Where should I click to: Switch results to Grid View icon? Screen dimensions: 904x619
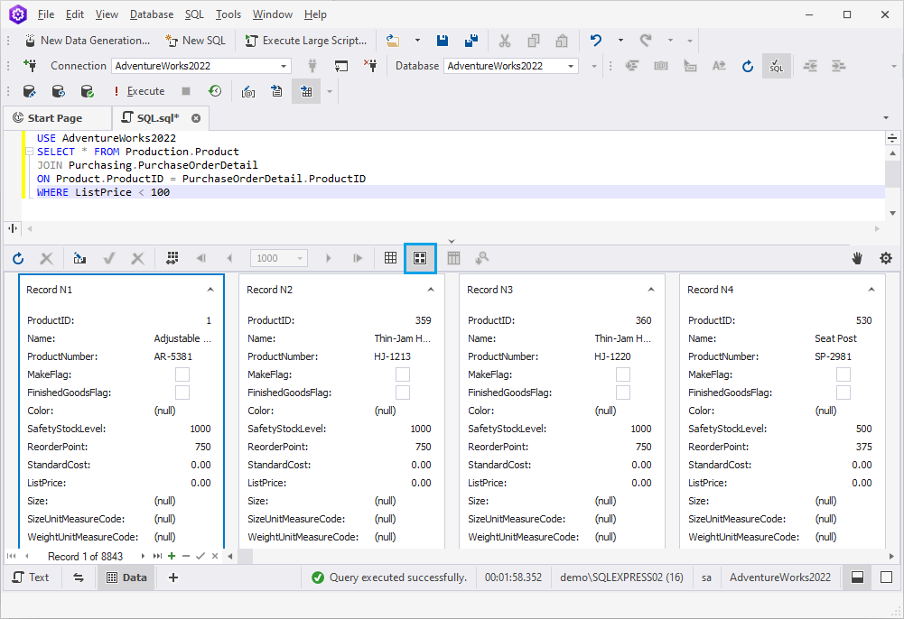click(390, 258)
